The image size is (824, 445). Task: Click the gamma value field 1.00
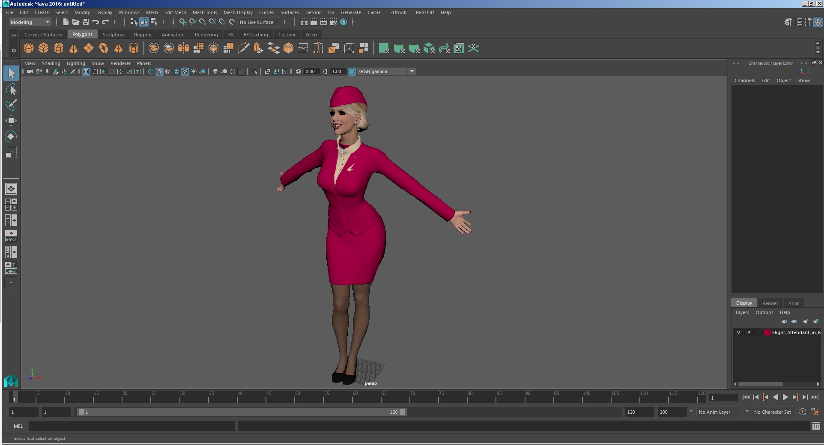coord(337,71)
